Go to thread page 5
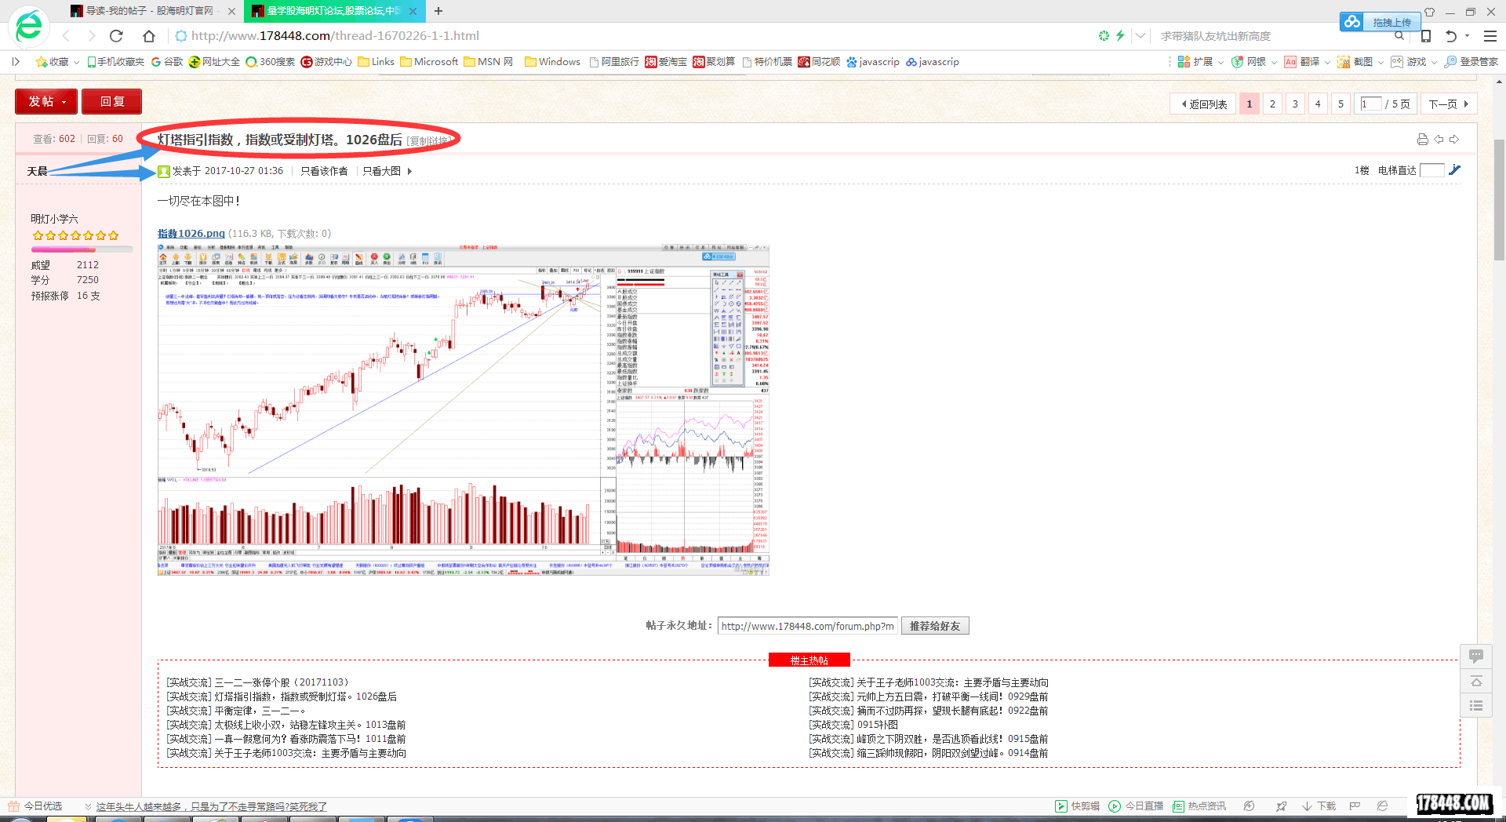Viewport: 1506px width, 822px height. tap(1340, 104)
